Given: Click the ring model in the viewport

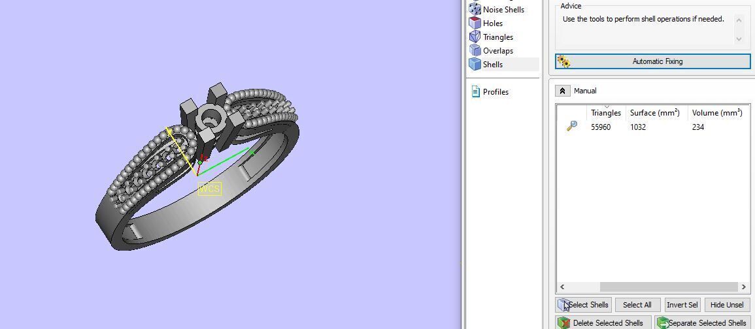Looking at the screenshot, I should coord(197,166).
